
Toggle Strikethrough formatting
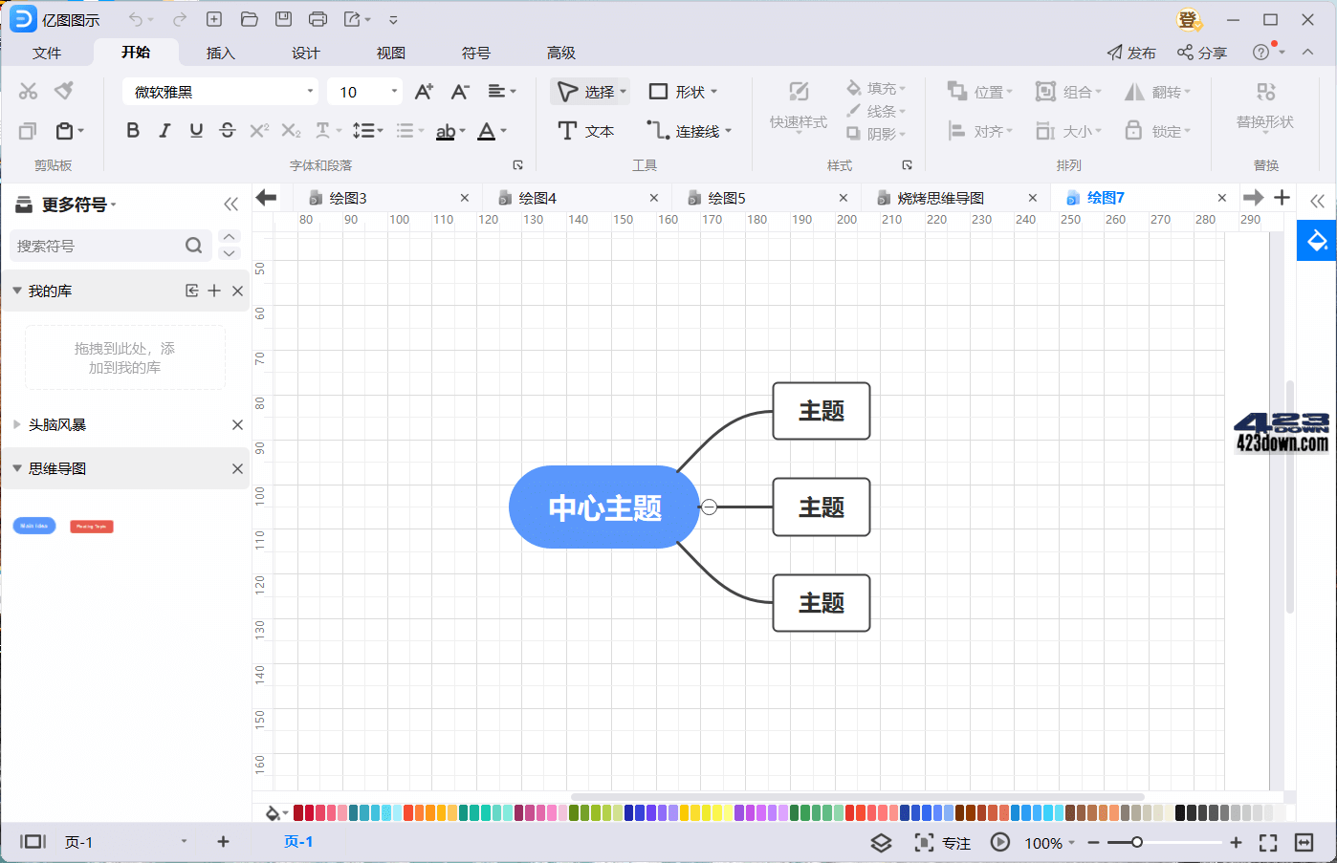pos(228,130)
